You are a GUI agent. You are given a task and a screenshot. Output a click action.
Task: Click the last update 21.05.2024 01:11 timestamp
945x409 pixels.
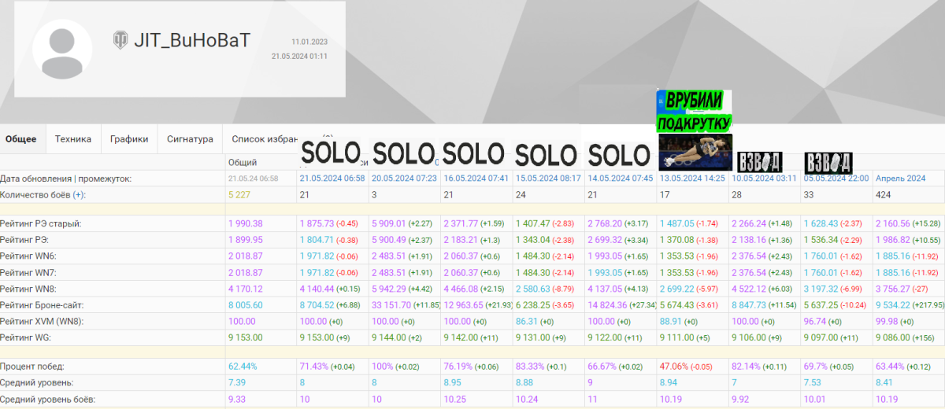point(299,56)
